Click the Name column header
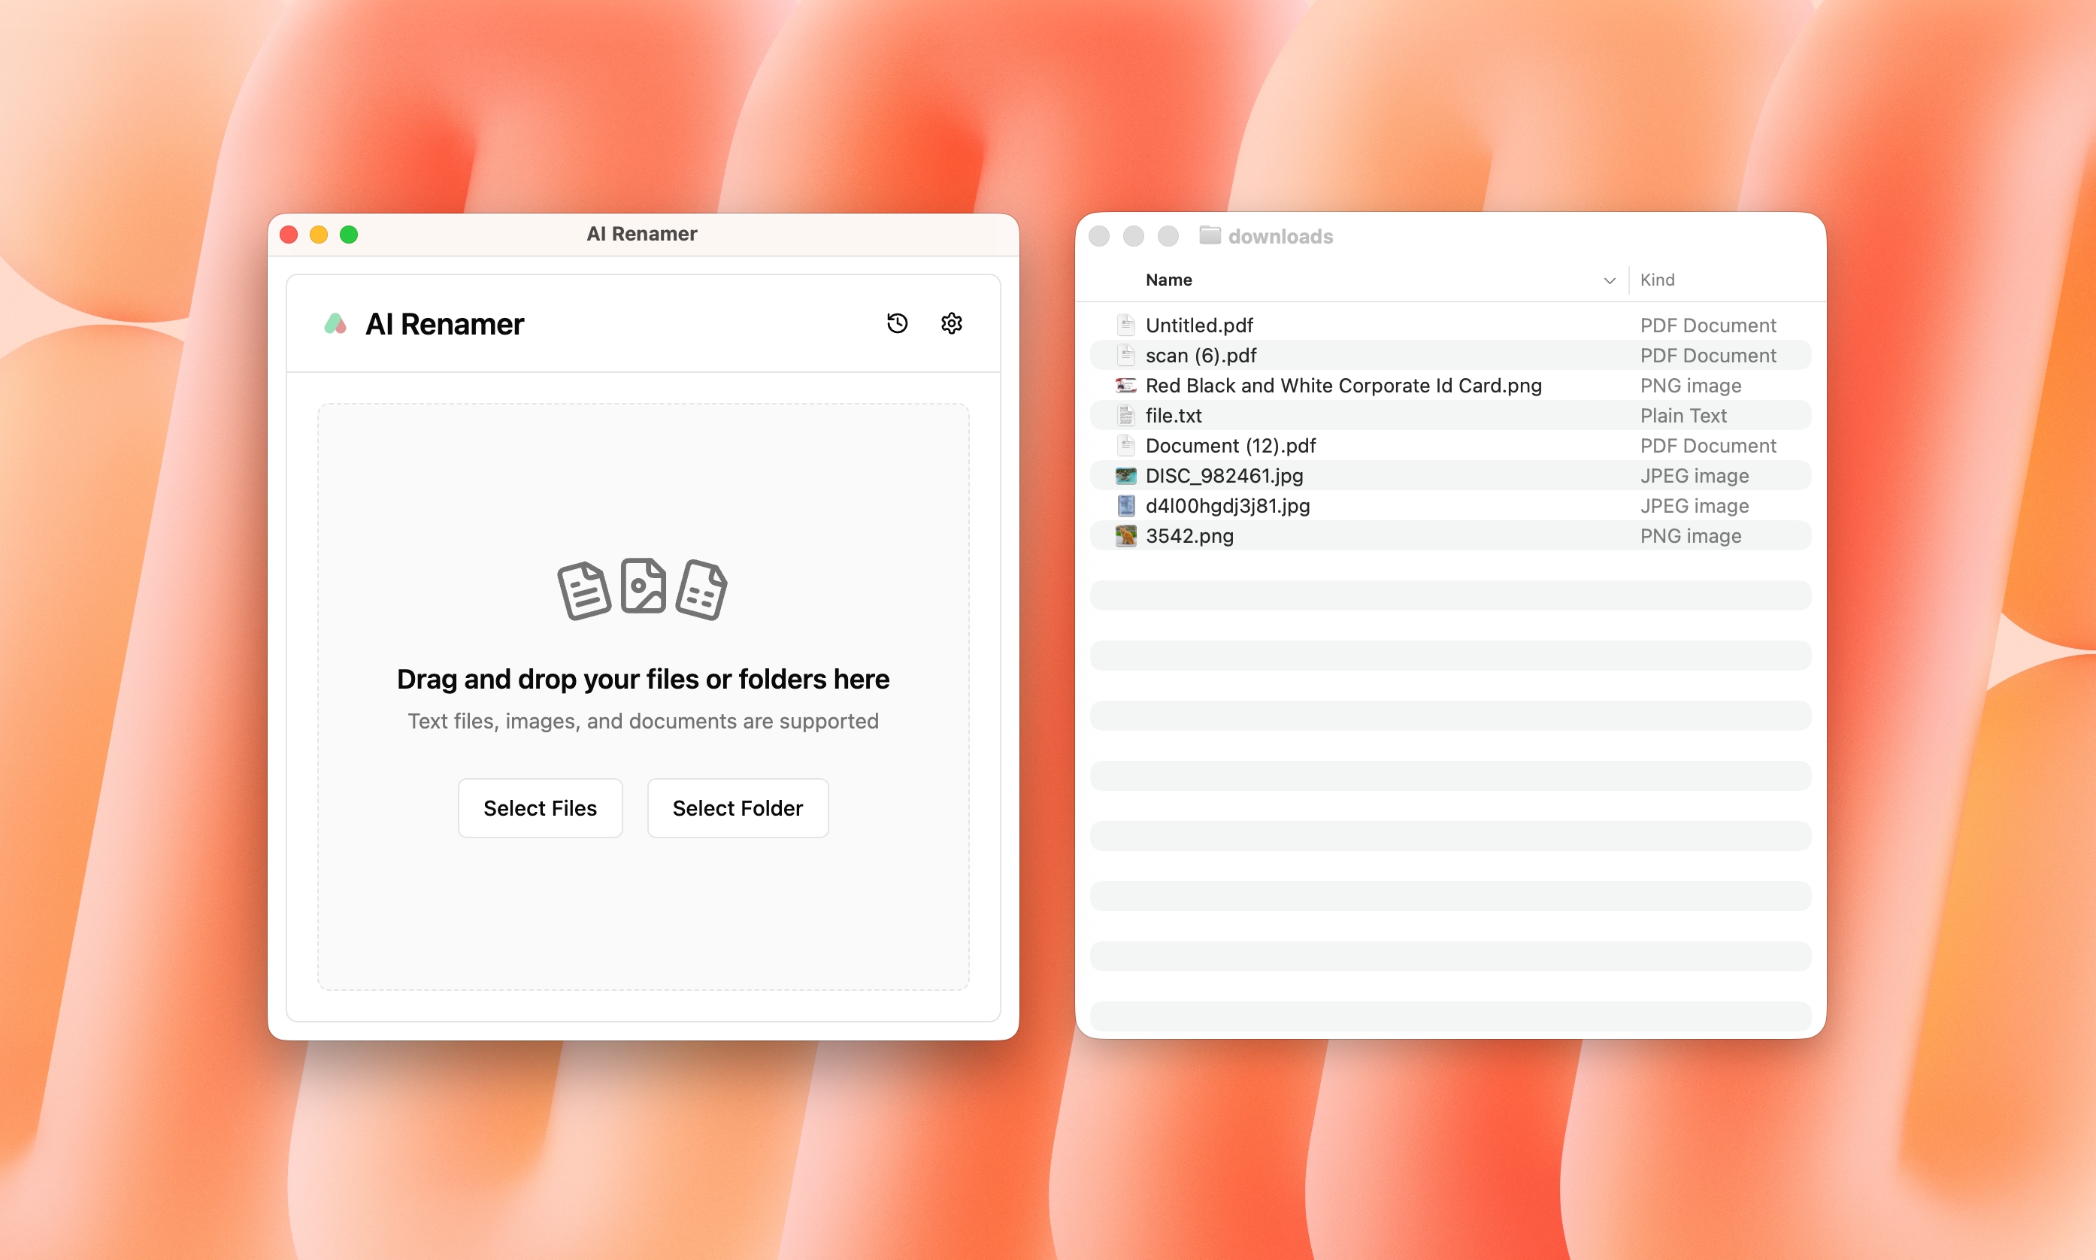Image resolution: width=2096 pixels, height=1260 pixels. coord(1168,280)
